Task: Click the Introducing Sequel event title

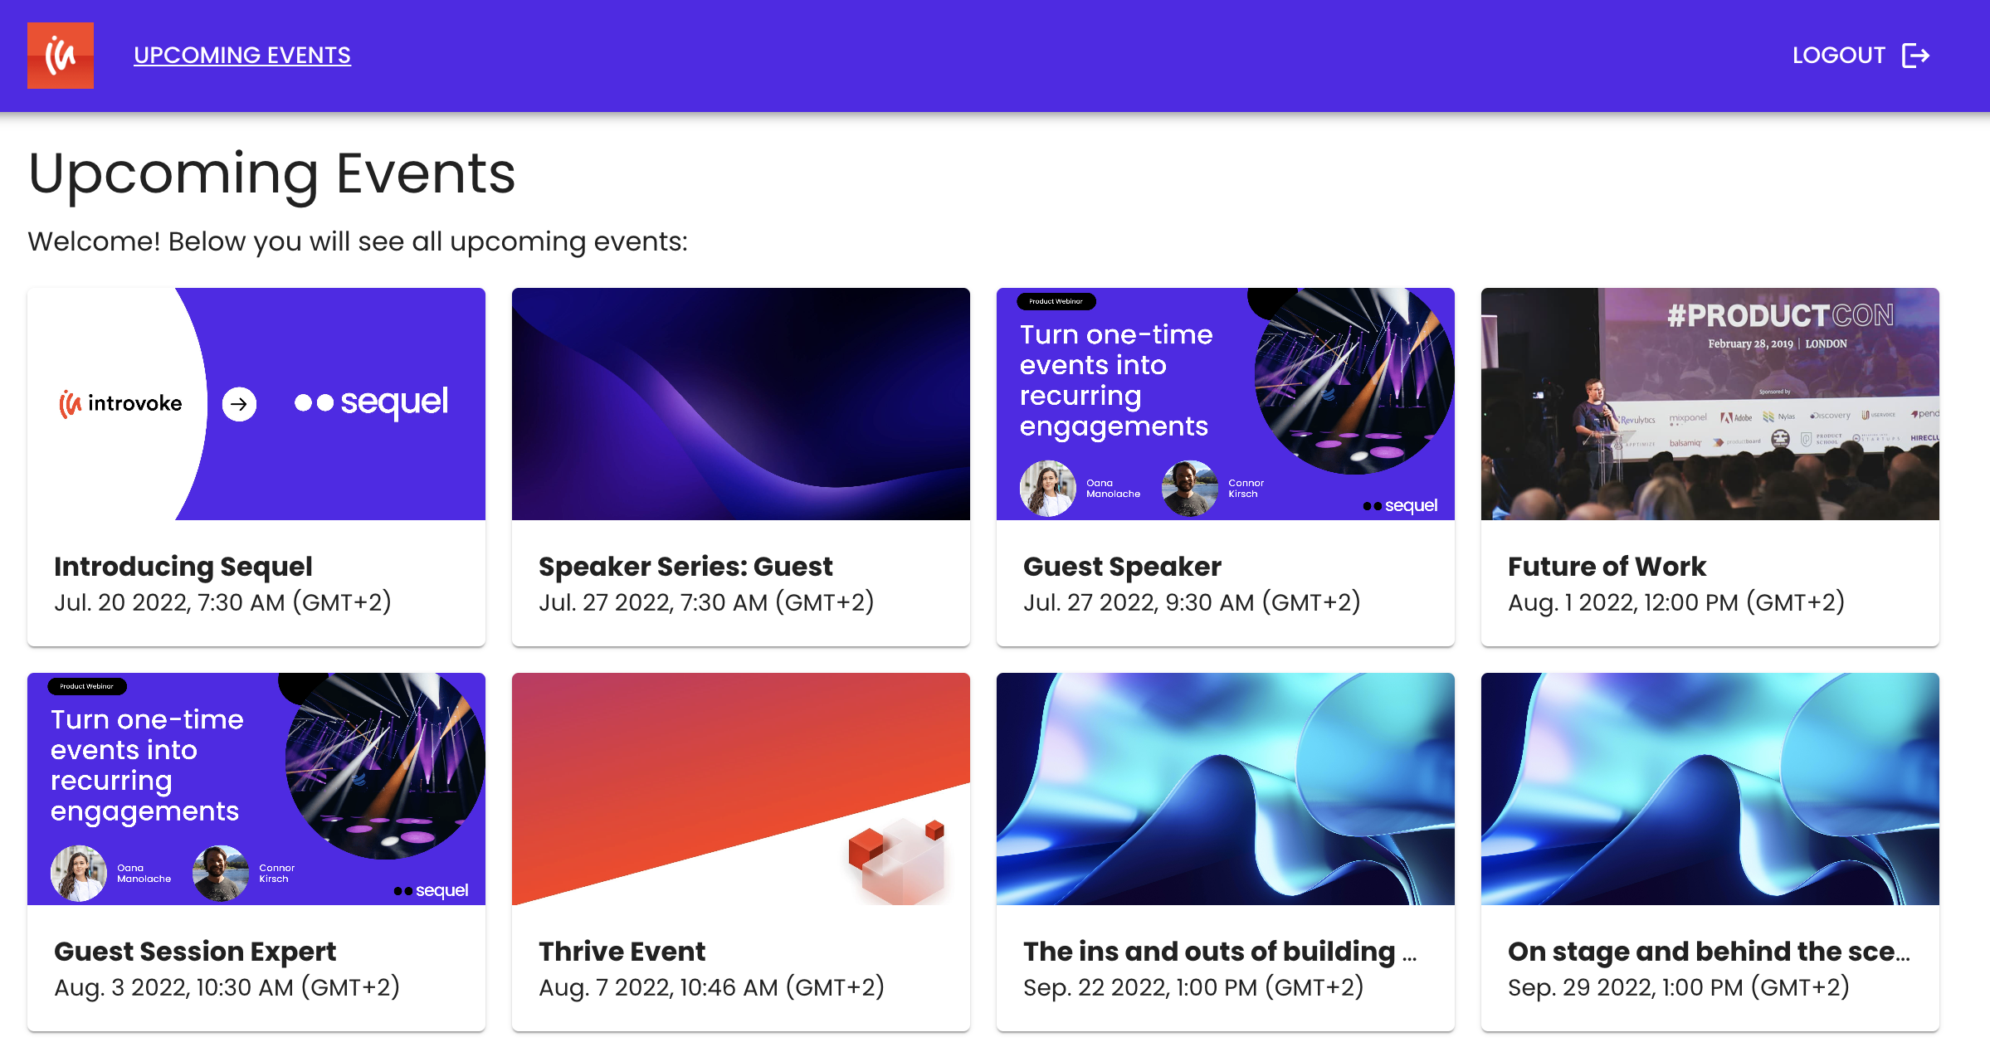Action: coord(183,567)
